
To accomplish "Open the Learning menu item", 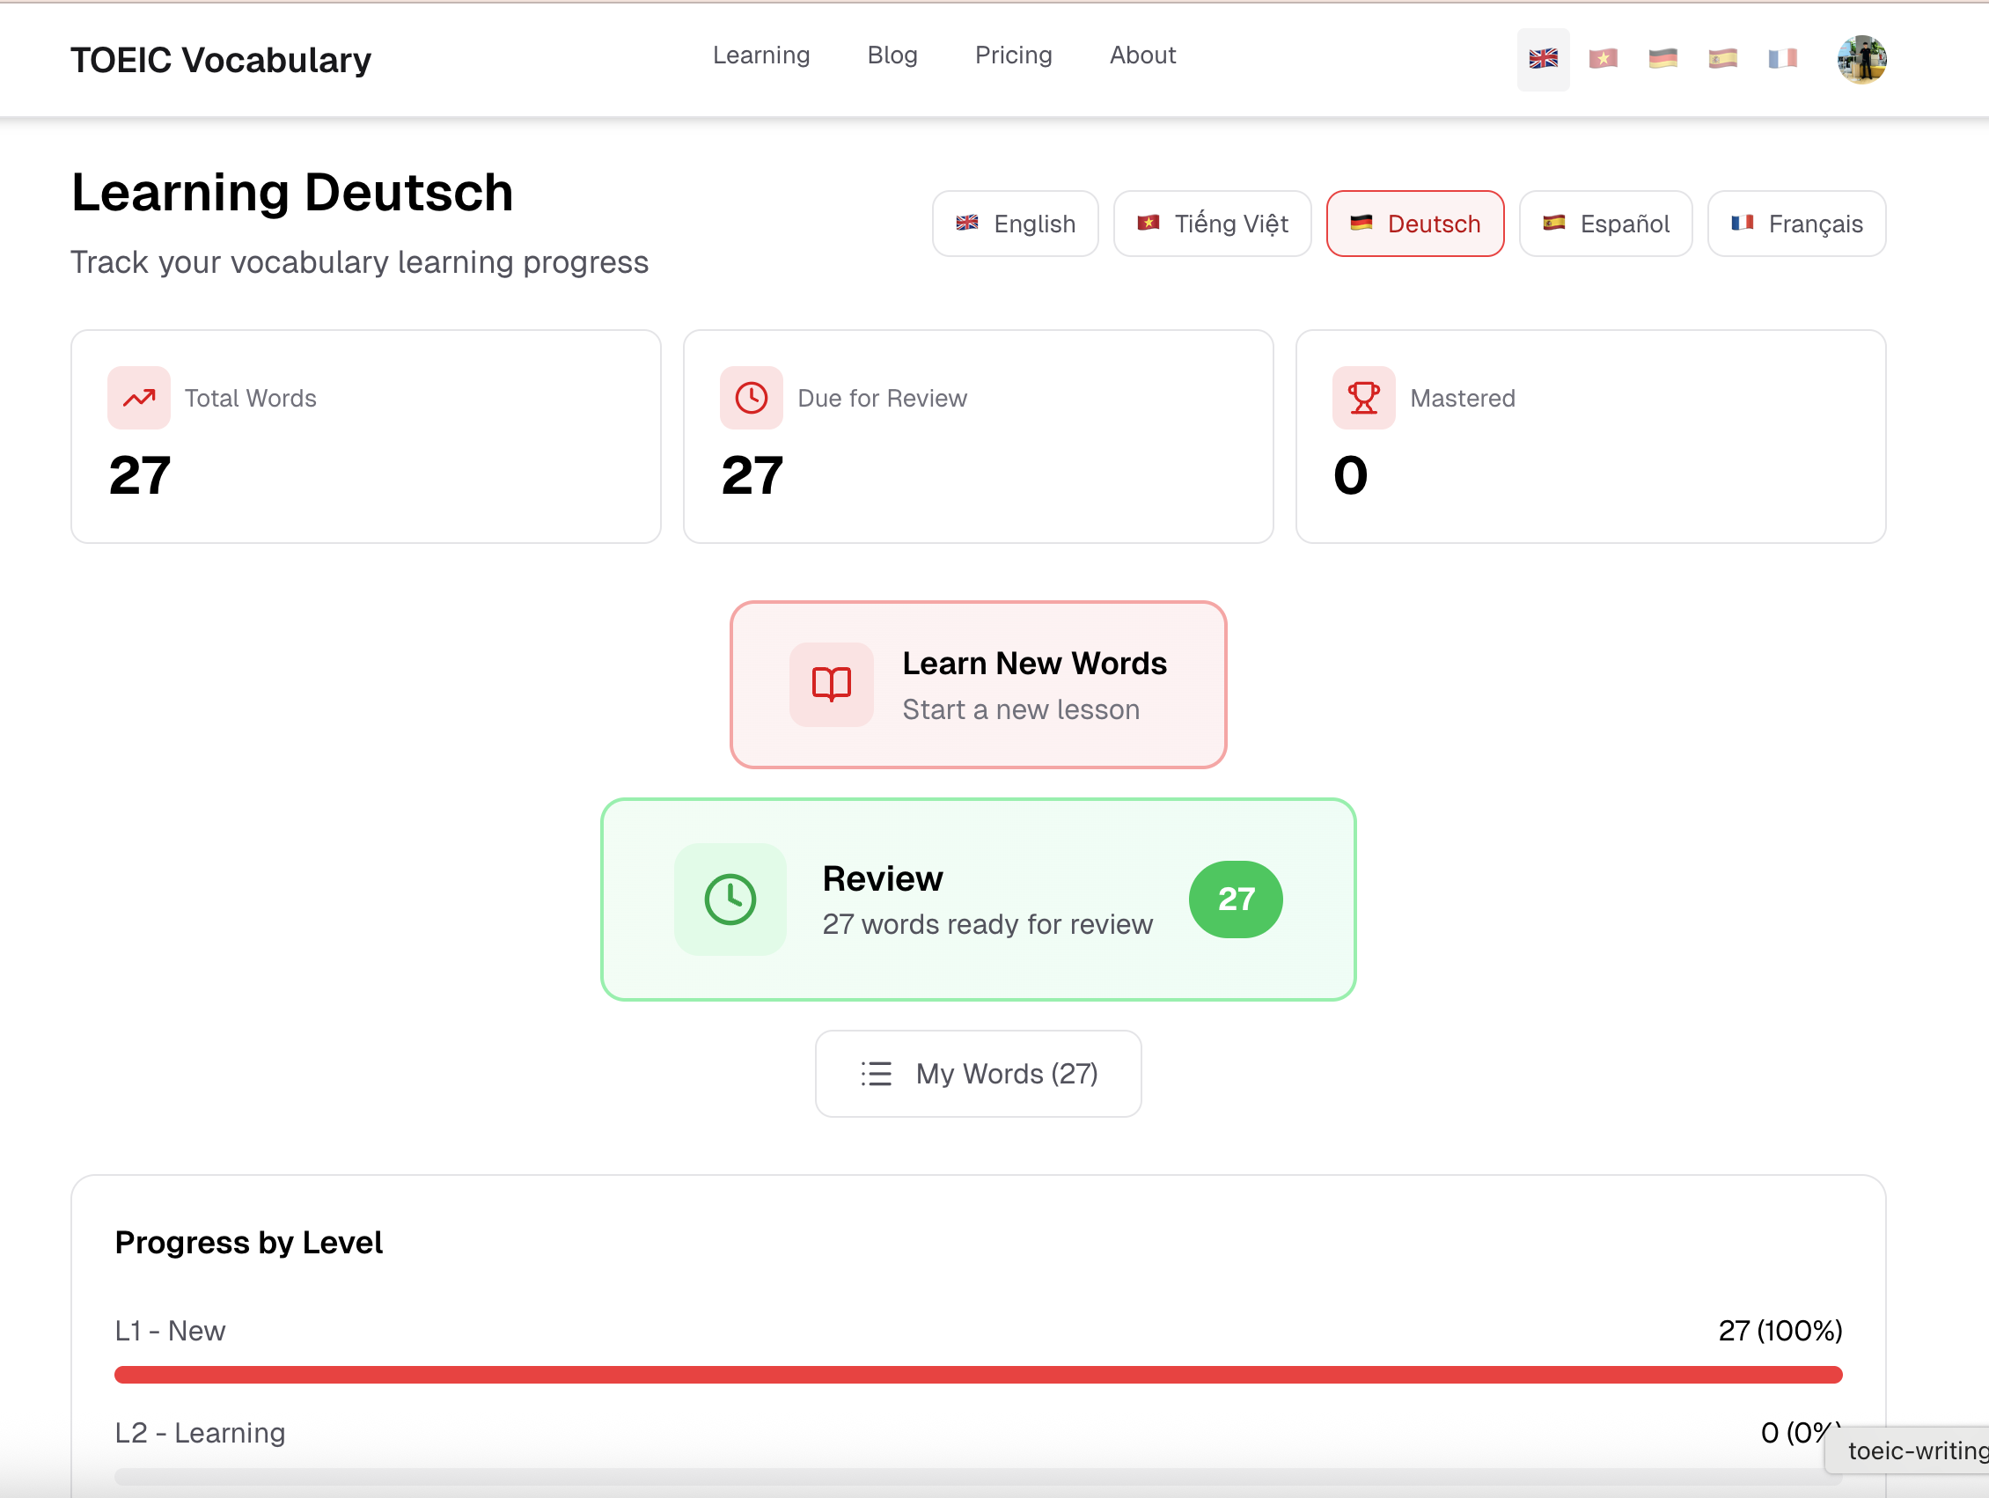I will 760,55.
